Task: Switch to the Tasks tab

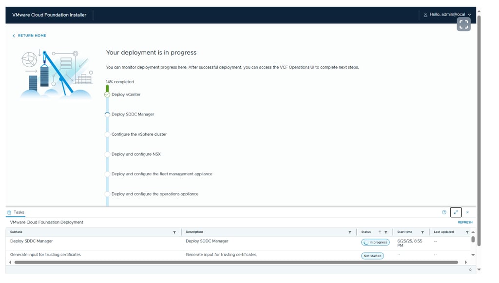Action: tap(16, 212)
